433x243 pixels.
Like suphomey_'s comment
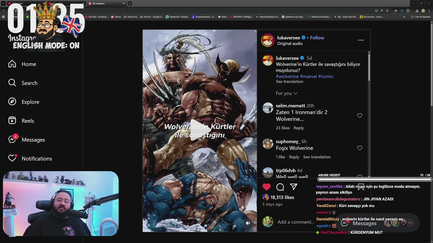[x=360, y=148]
